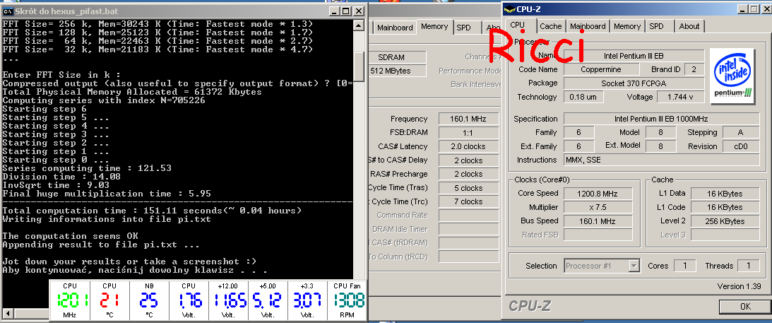
Task: Click the Cores count field
Action: [684, 266]
